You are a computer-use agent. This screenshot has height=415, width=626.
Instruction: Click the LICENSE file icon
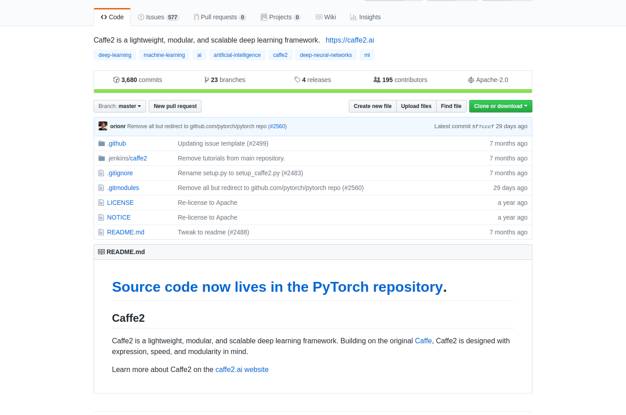(x=101, y=203)
